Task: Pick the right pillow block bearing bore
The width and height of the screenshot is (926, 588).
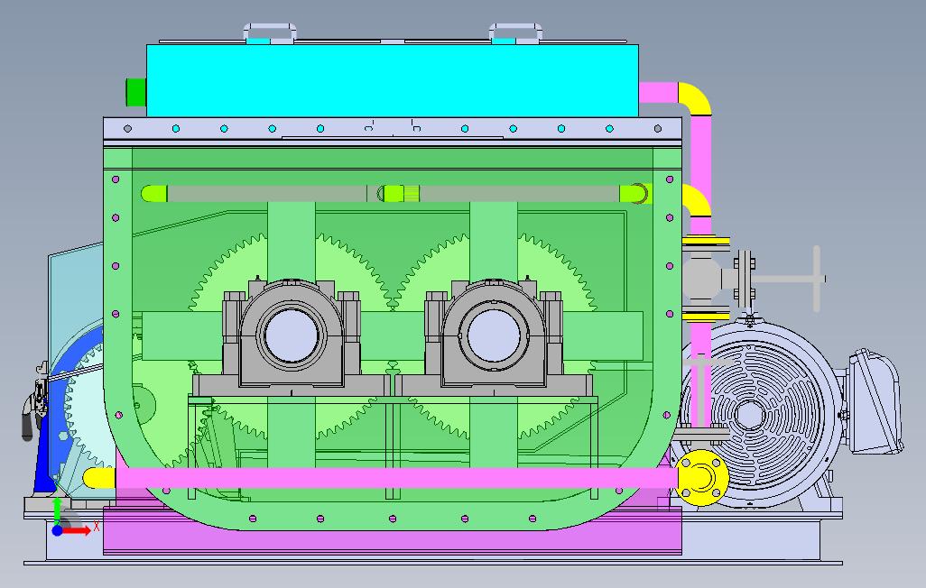Action: click(x=494, y=335)
